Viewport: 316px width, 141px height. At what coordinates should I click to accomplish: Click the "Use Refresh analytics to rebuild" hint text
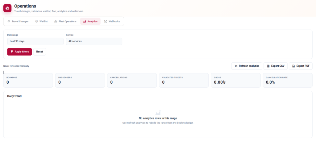tap(158, 123)
